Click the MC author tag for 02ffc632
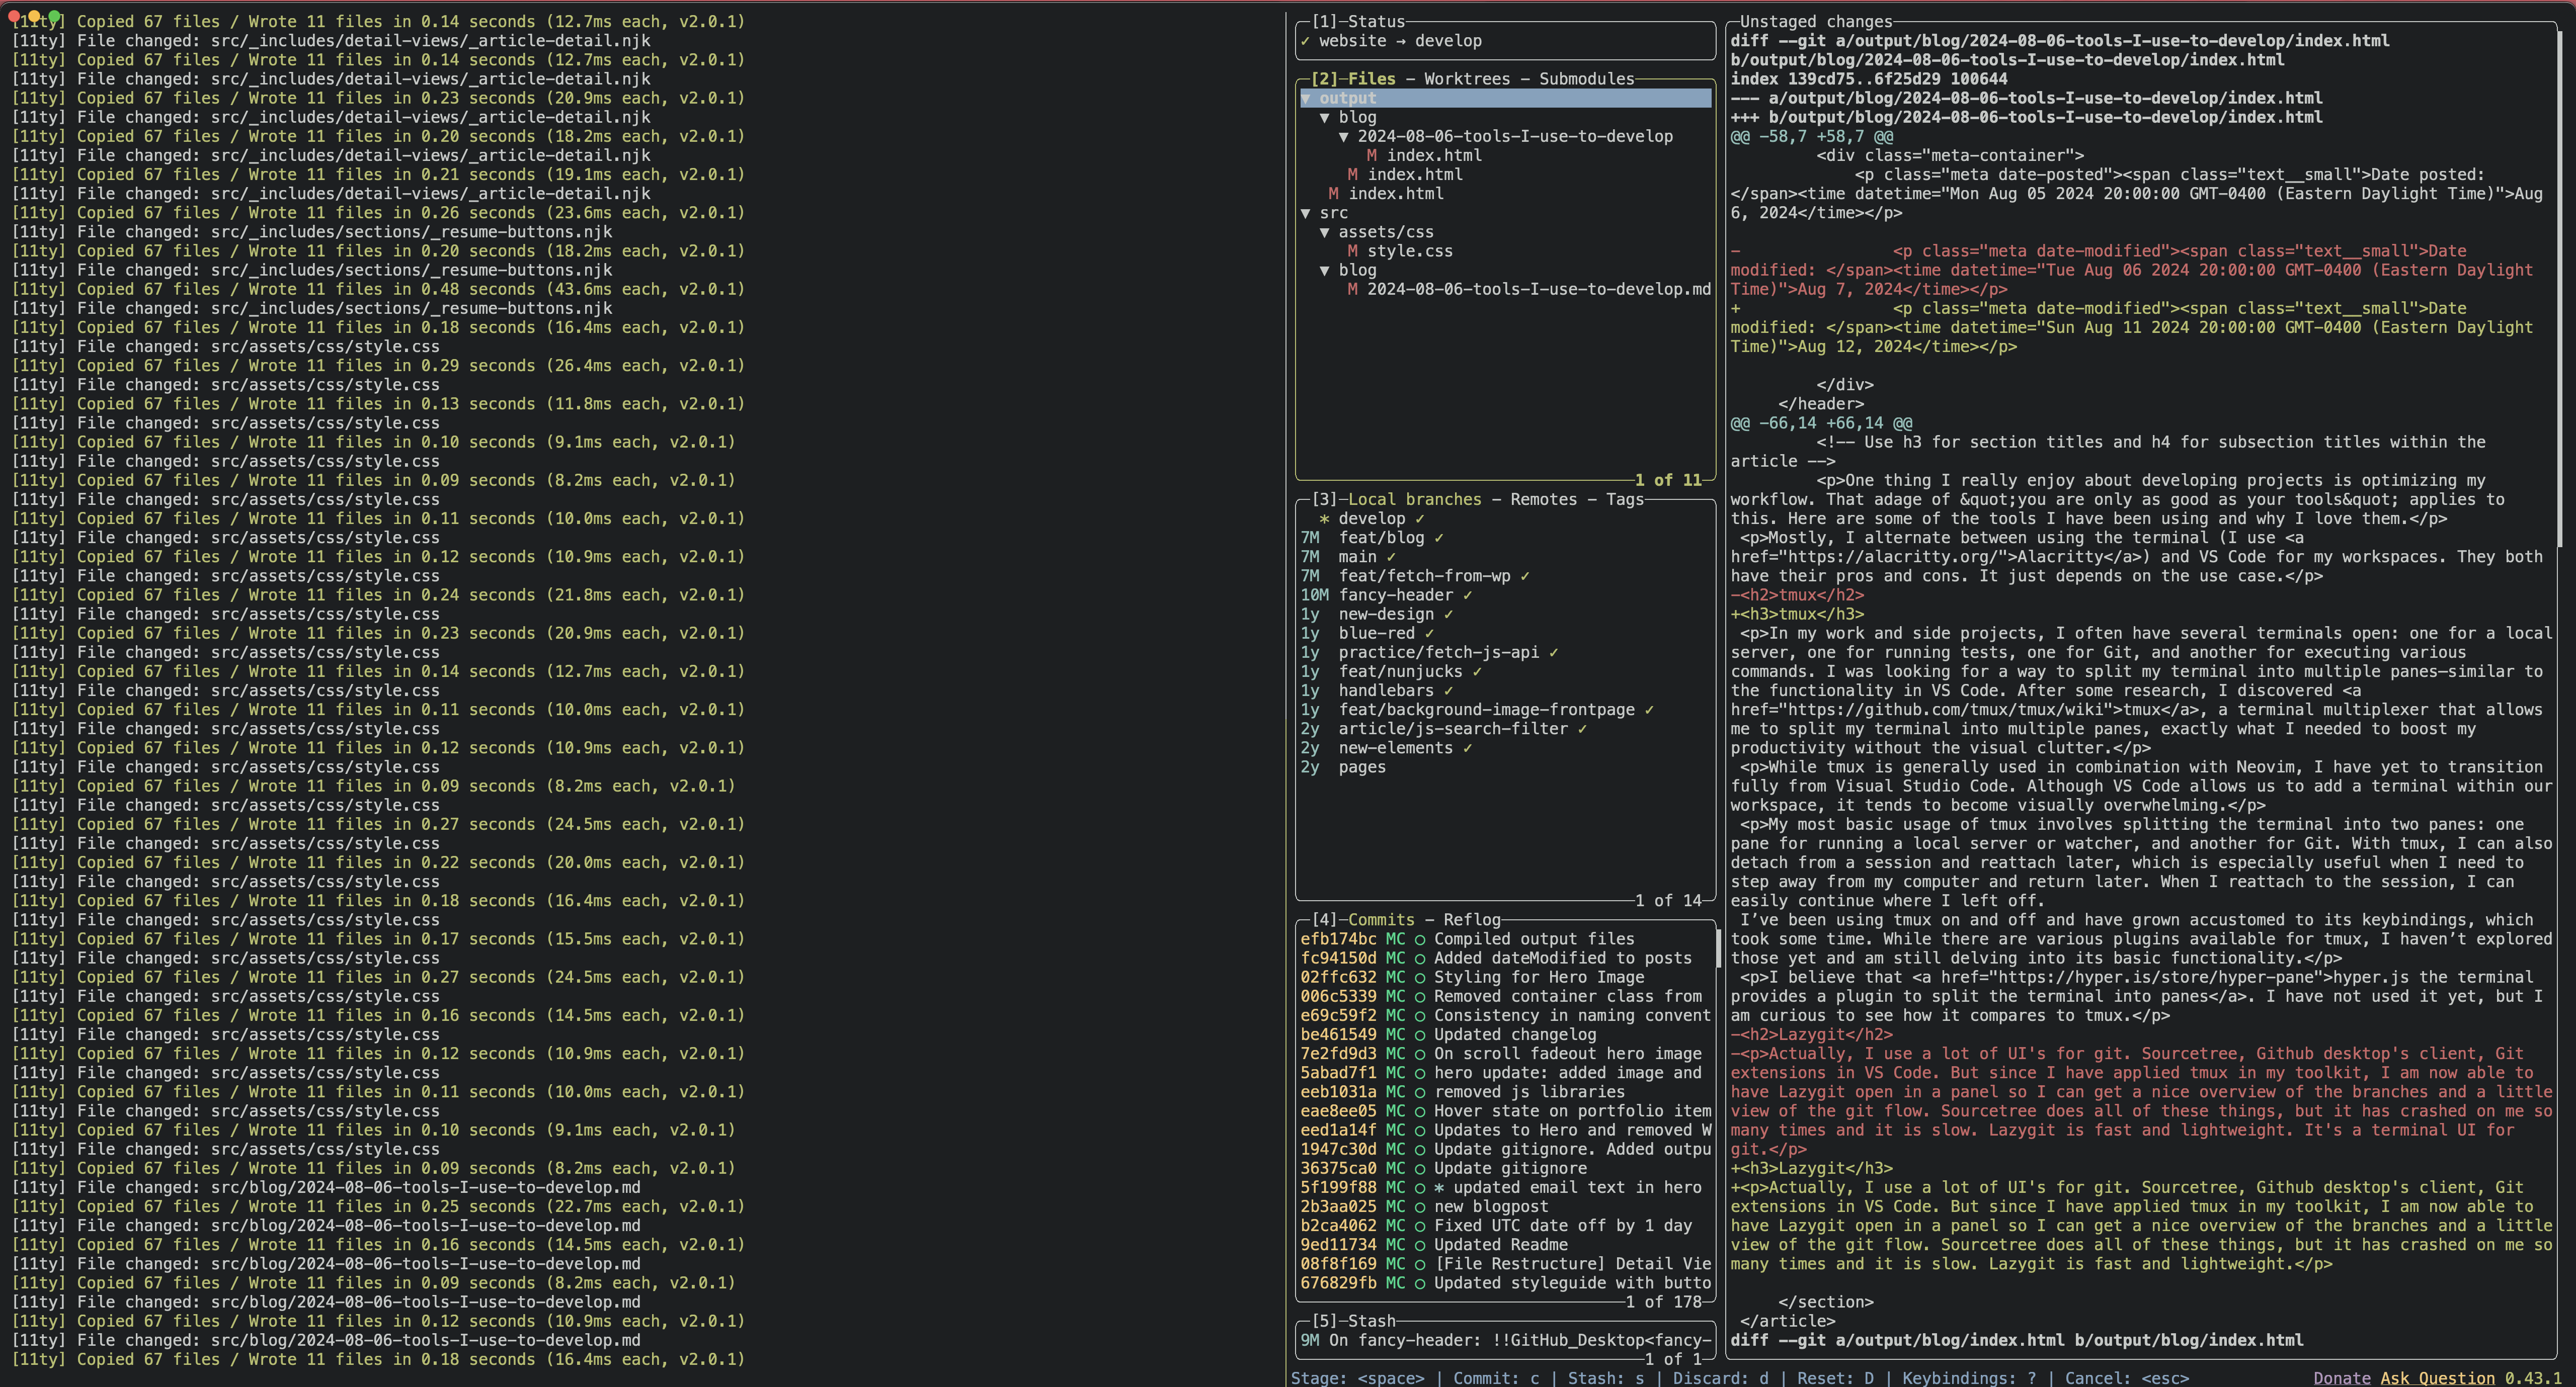This screenshot has height=1387, width=2576. (x=1395, y=977)
